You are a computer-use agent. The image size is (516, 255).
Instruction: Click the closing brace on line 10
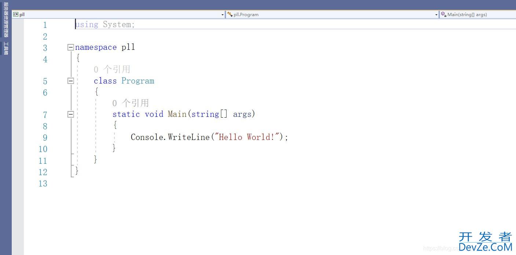coord(114,148)
